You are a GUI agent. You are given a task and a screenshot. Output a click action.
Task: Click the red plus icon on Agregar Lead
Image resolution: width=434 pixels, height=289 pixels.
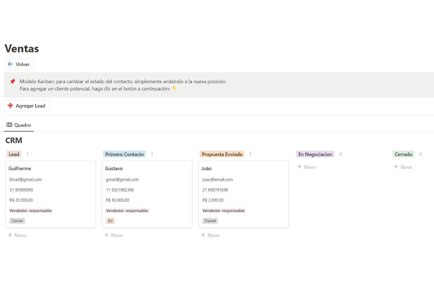click(x=10, y=106)
